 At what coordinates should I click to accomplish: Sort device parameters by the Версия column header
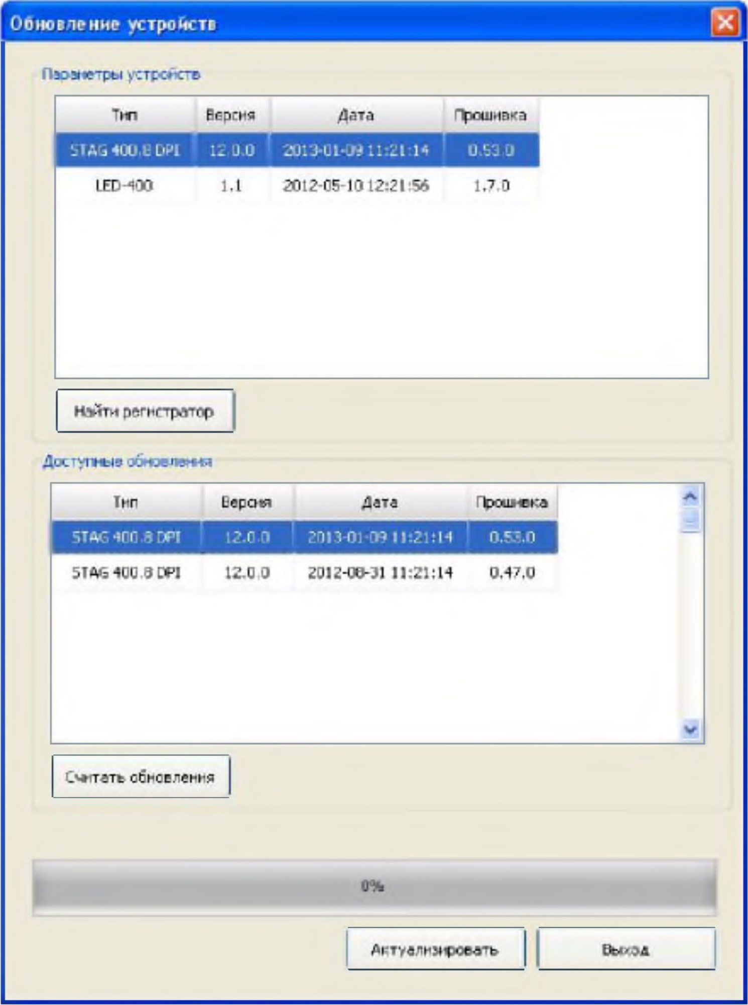(x=231, y=115)
